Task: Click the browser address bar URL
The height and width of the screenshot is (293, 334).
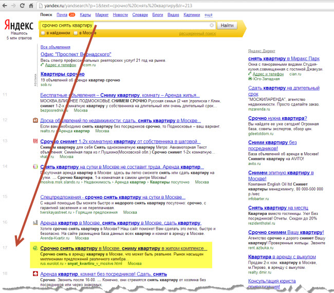Action: pyautogui.click(x=118, y=6)
